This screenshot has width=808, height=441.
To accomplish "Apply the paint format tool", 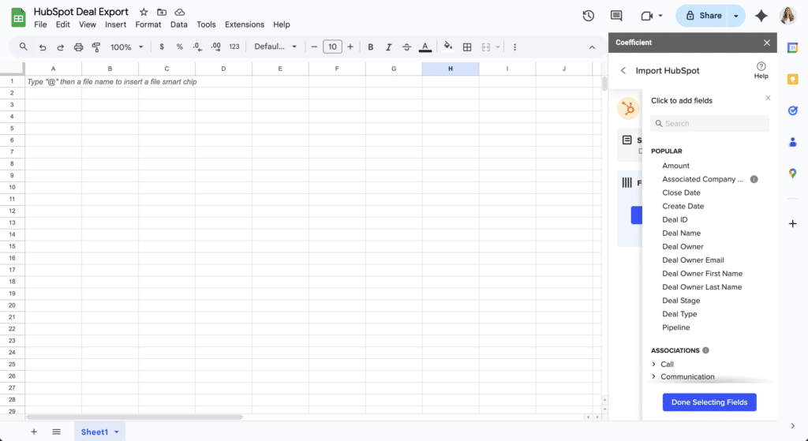I will click(96, 47).
